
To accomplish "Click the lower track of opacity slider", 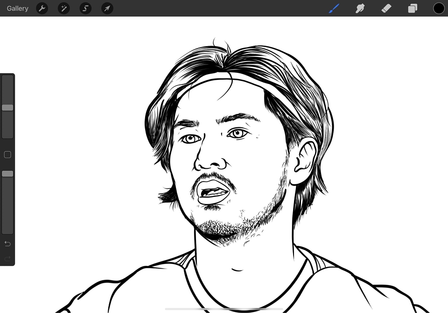I will click(7, 205).
